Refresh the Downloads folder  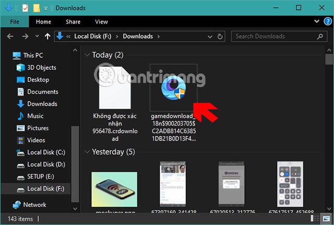point(220,36)
